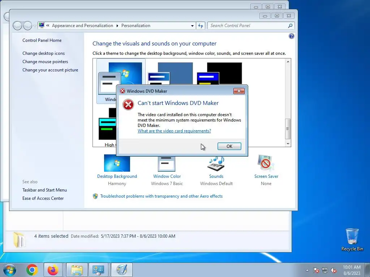Close the Personalization window
370x277 pixels.
point(289,16)
